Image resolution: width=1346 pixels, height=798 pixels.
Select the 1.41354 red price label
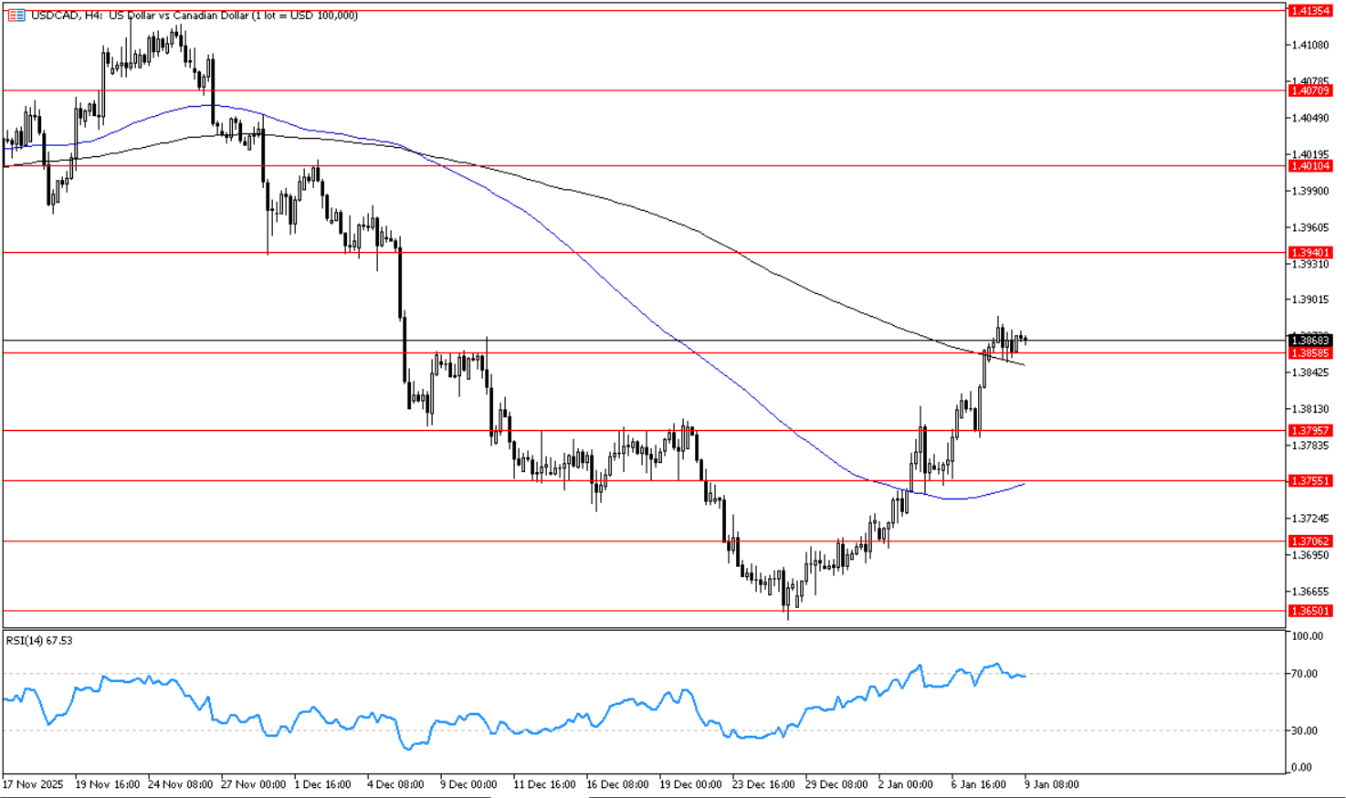(1309, 11)
